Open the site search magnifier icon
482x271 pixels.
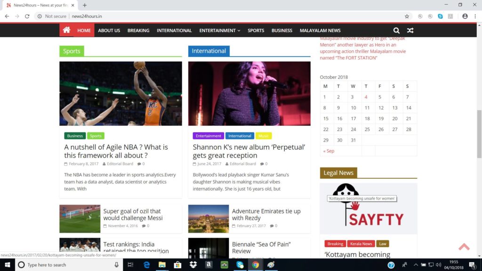(396, 30)
